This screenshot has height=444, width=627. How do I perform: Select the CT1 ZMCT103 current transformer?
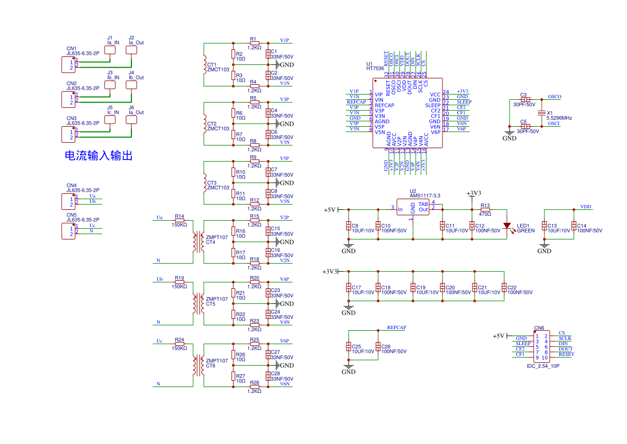pyautogui.click(x=205, y=65)
